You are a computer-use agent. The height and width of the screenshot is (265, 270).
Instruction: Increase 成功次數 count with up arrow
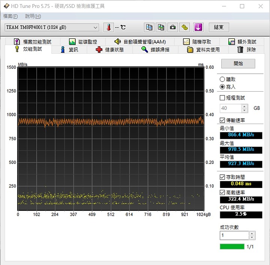pyautogui.click(x=252, y=233)
